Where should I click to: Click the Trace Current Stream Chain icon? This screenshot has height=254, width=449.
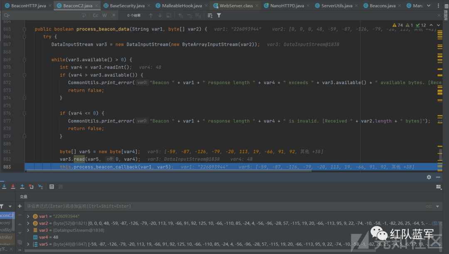click(x=61, y=187)
